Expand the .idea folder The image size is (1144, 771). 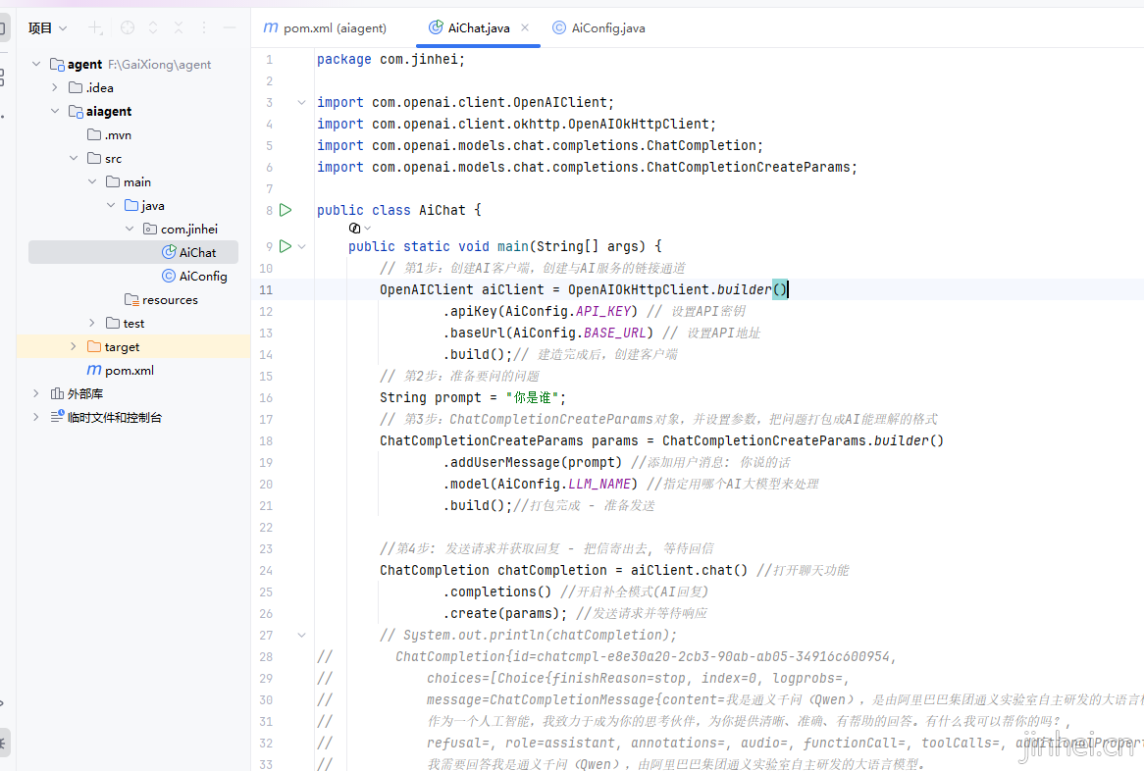click(x=55, y=87)
